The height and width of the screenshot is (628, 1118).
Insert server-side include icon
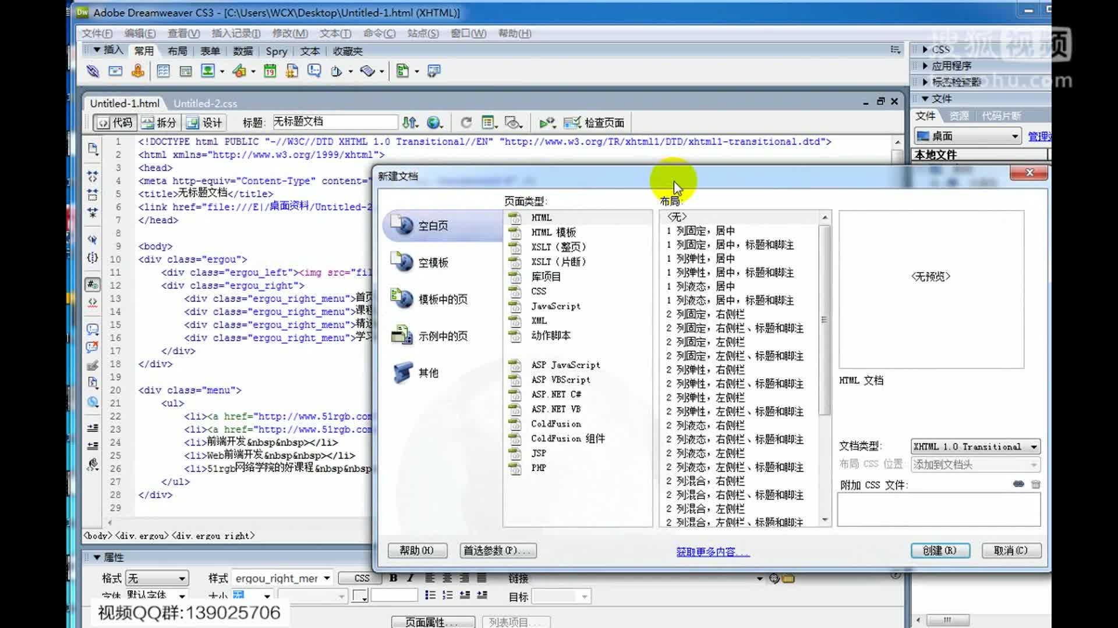click(x=292, y=71)
